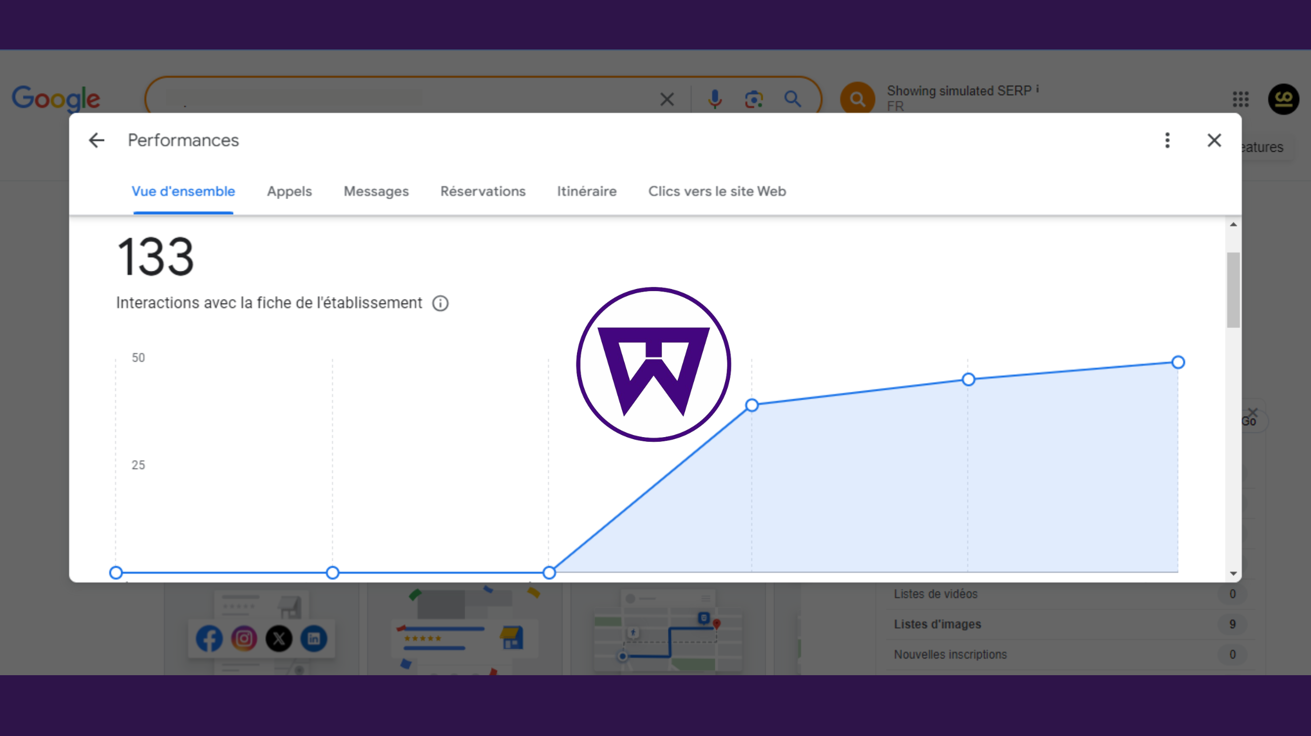Click the fifth chart data point
The width and height of the screenshot is (1311, 736).
[x=968, y=379]
